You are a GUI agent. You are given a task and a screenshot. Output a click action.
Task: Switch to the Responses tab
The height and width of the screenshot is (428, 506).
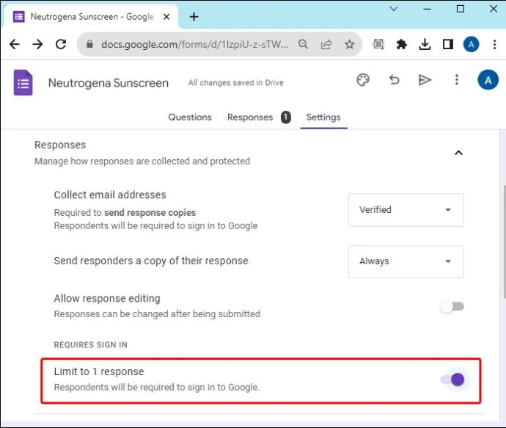coord(250,117)
